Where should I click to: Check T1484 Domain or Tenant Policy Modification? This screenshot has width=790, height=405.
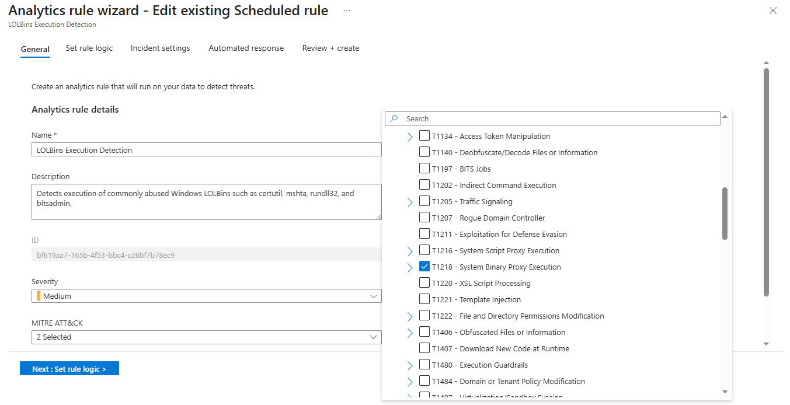pos(424,381)
